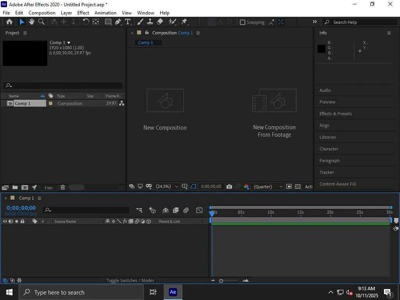Open the Character panel
This screenshot has width=400, height=300.
329,149
